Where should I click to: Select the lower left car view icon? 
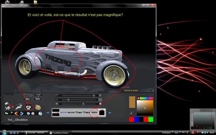pyautogui.click(x=28, y=99)
